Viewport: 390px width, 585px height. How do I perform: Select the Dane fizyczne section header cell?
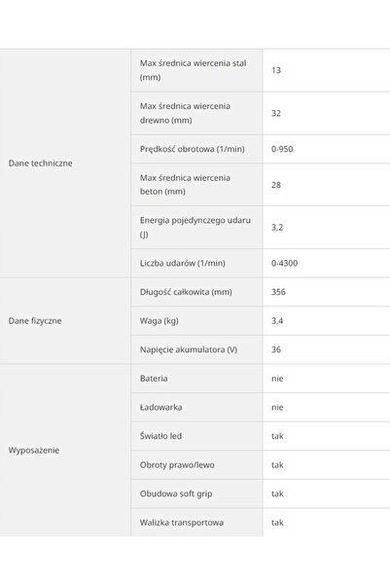point(65,321)
